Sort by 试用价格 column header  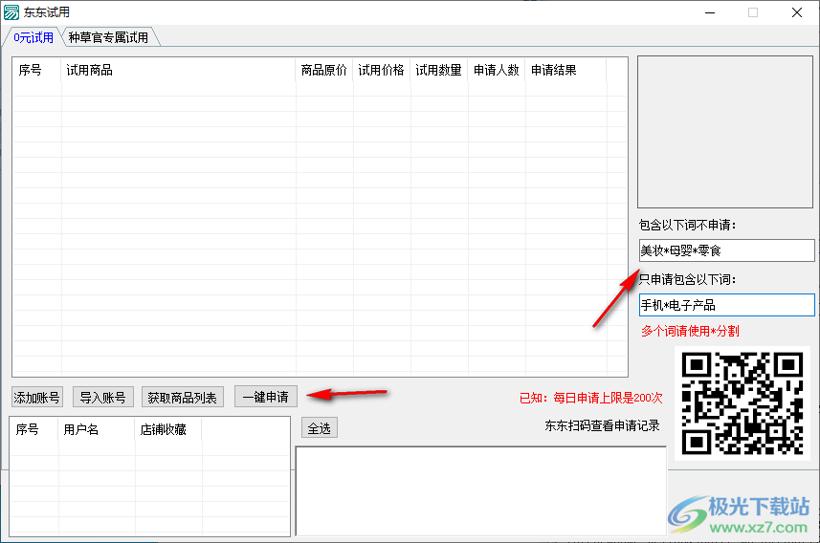tap(382, 70)
